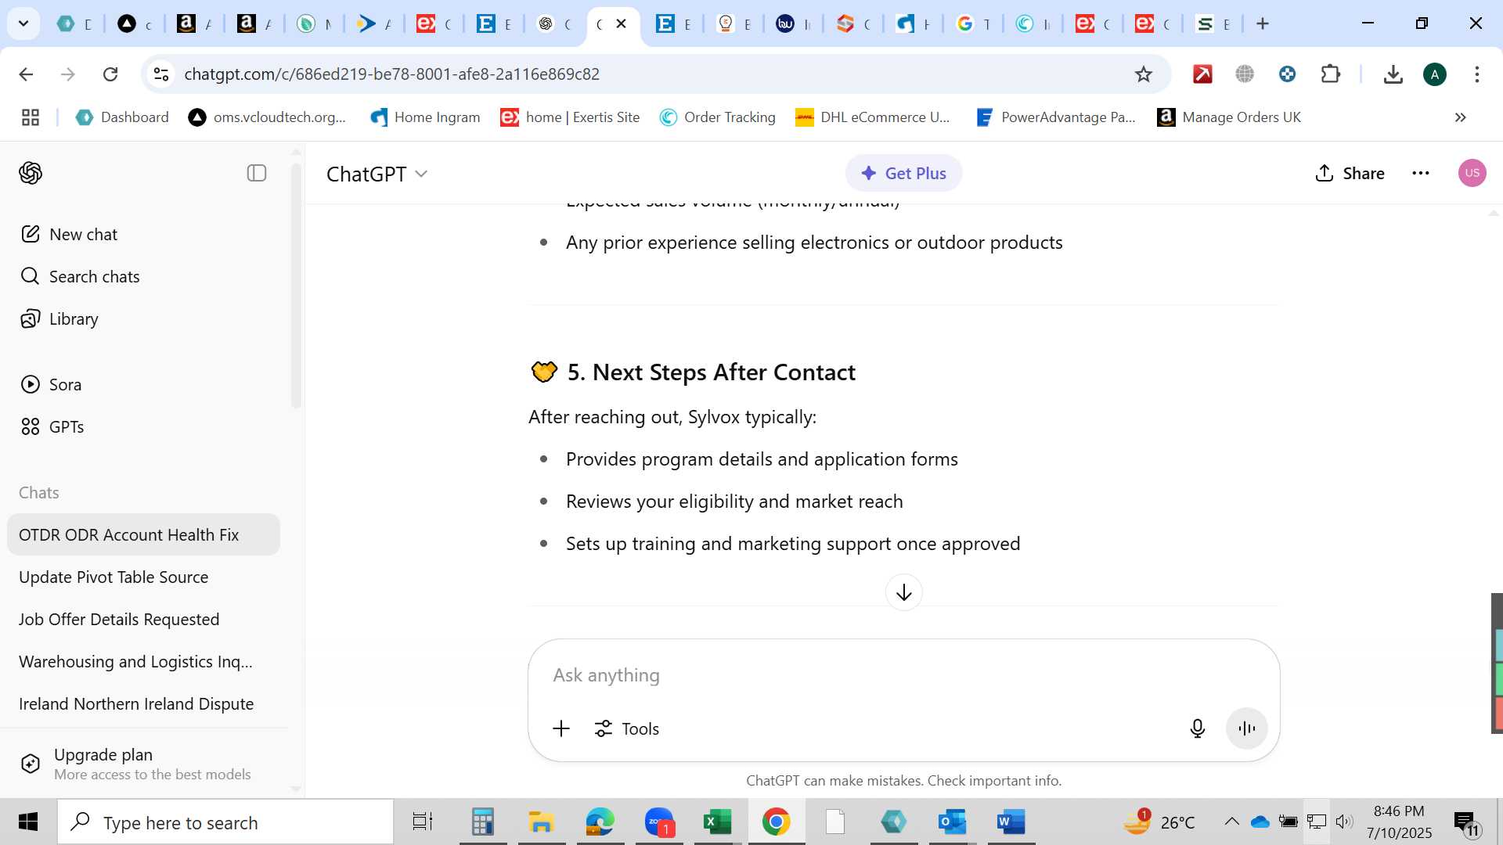This screenshot has width=1503, height=845.
Task: Start voice mode with the waveform icon
Action: (x=1247, y=728)
